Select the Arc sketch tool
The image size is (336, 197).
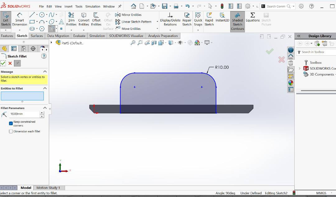[42, 22]
